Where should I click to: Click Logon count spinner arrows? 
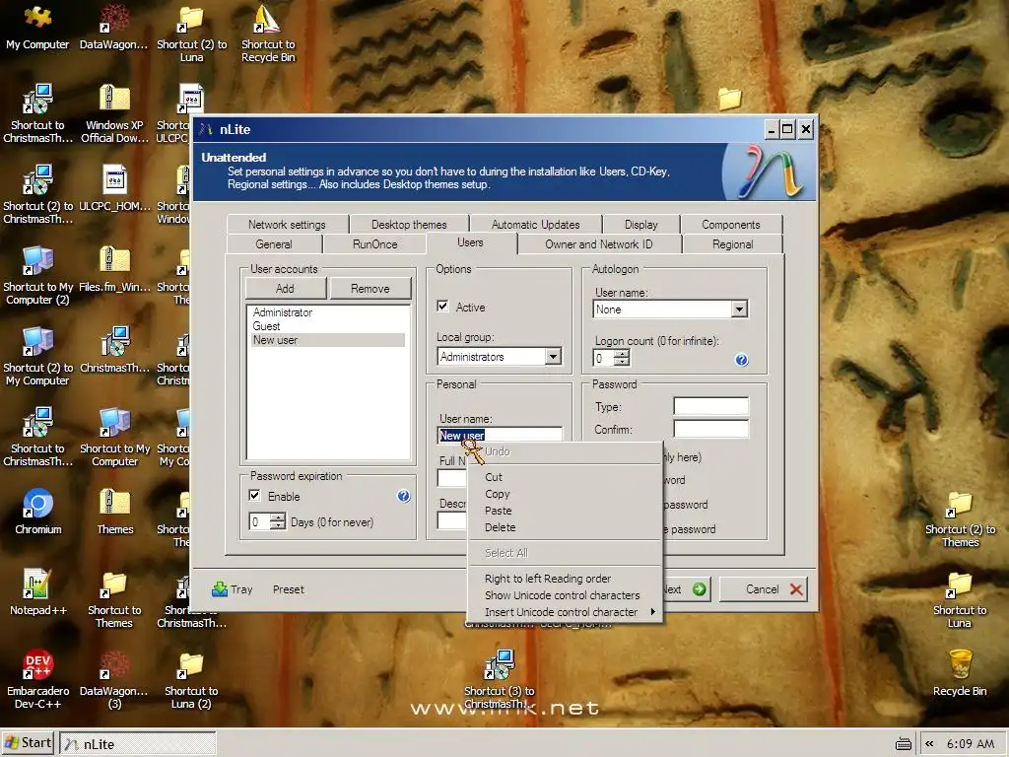(622, 358)
